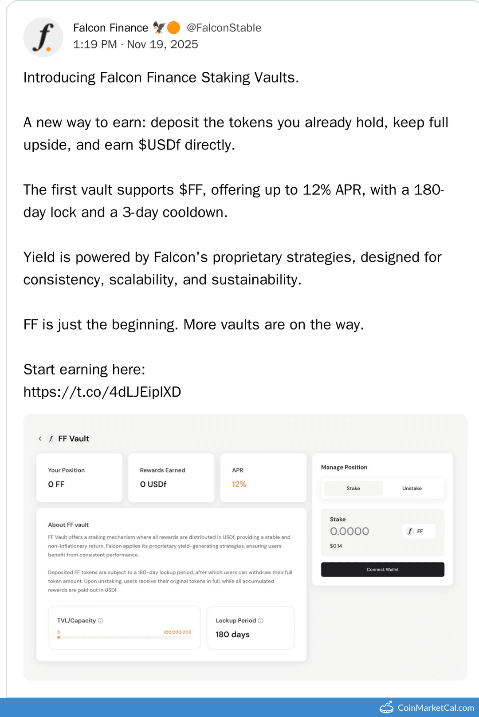Toggle between Stake and Unstake modes
479x717 pixels.
[x=382, y=488]
